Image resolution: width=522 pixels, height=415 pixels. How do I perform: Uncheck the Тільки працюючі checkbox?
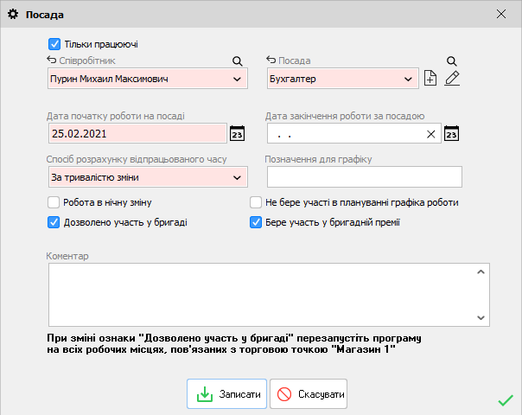tap(54, 43)
